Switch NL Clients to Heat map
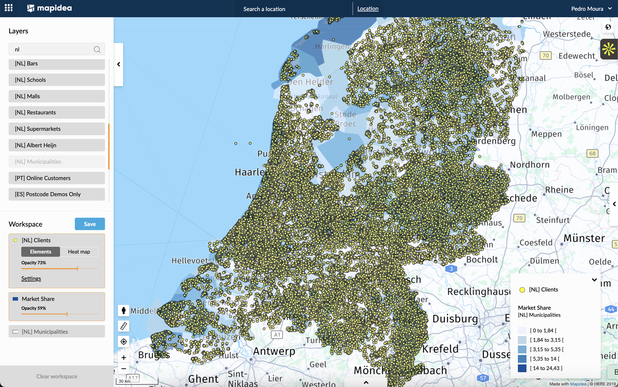This screenshot has height=387, width=618. coord(79,252)
